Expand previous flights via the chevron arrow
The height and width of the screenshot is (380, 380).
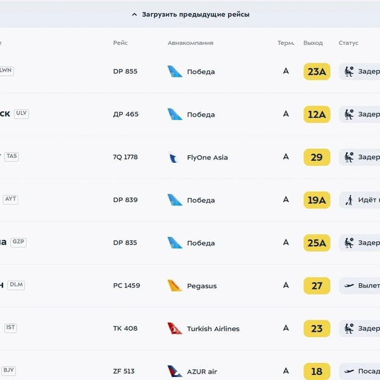(134, 15)
